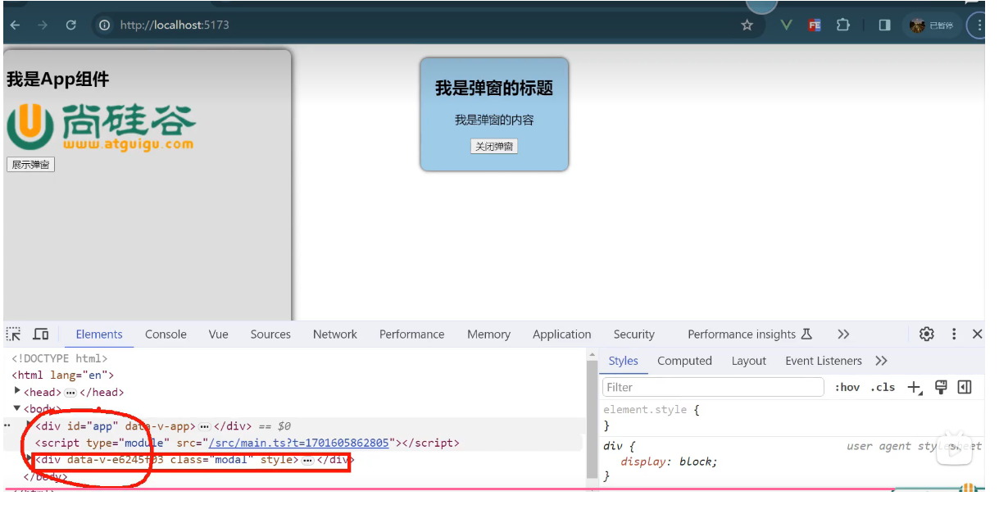Screen dimensions: 999x505
Task: Focus the localhost:5173 address bar
Action: [x=426, y=25]
